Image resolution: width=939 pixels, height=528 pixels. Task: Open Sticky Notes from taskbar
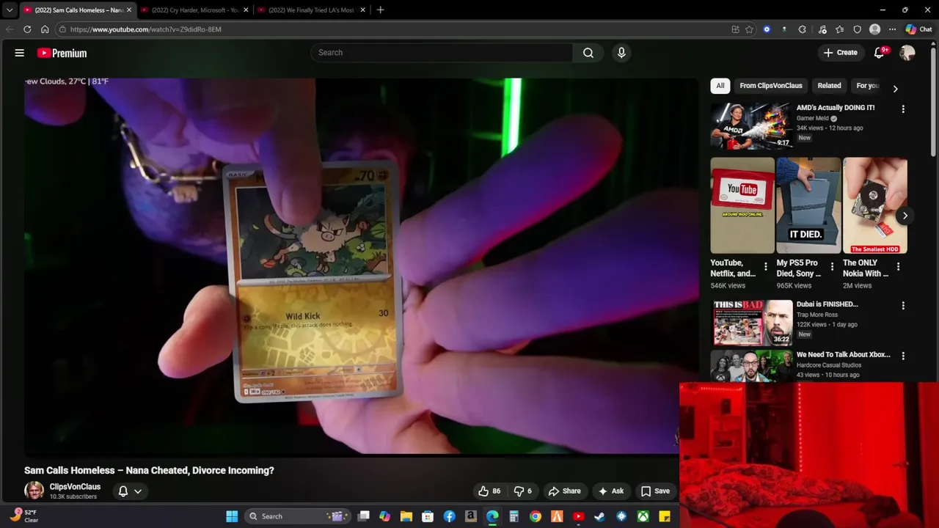point(665,516)
